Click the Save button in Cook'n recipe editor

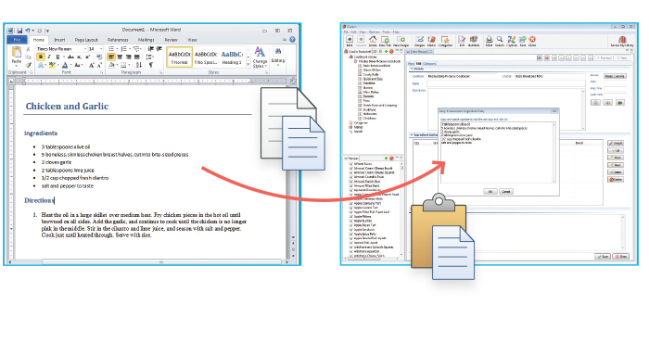tap(603, 257)
